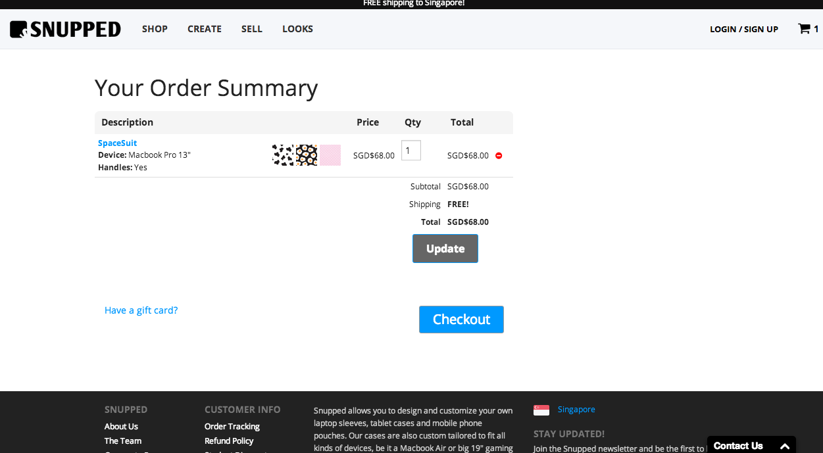Click the fried egg pattern swatch

(307, 155)
